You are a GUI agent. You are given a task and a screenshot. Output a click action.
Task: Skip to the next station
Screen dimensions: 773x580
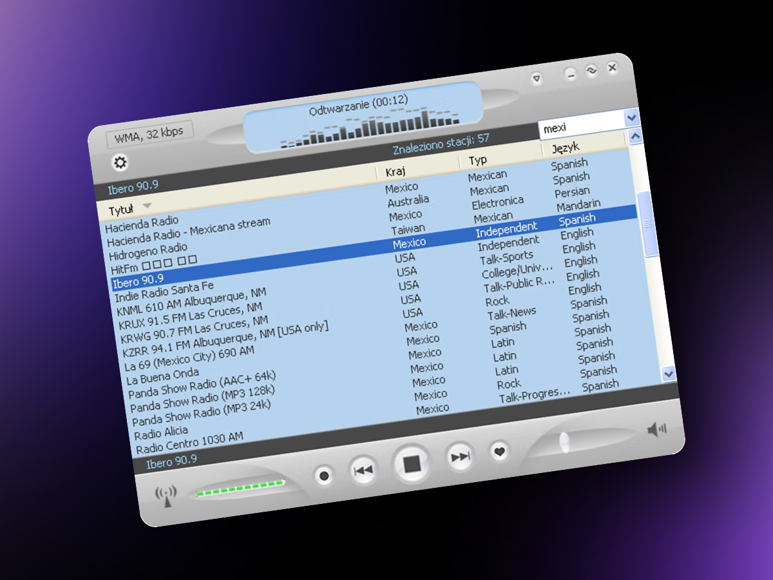(x=460, y=457)
